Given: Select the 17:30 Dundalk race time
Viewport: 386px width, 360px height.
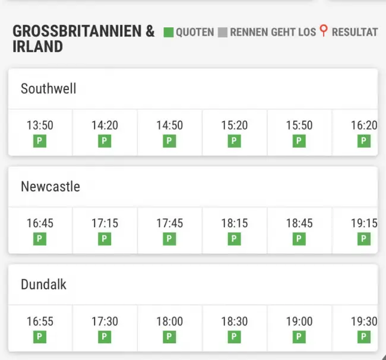Looking at the screenshot, I should pos(105,321).
